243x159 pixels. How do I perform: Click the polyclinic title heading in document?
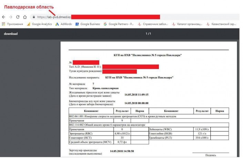148,55
